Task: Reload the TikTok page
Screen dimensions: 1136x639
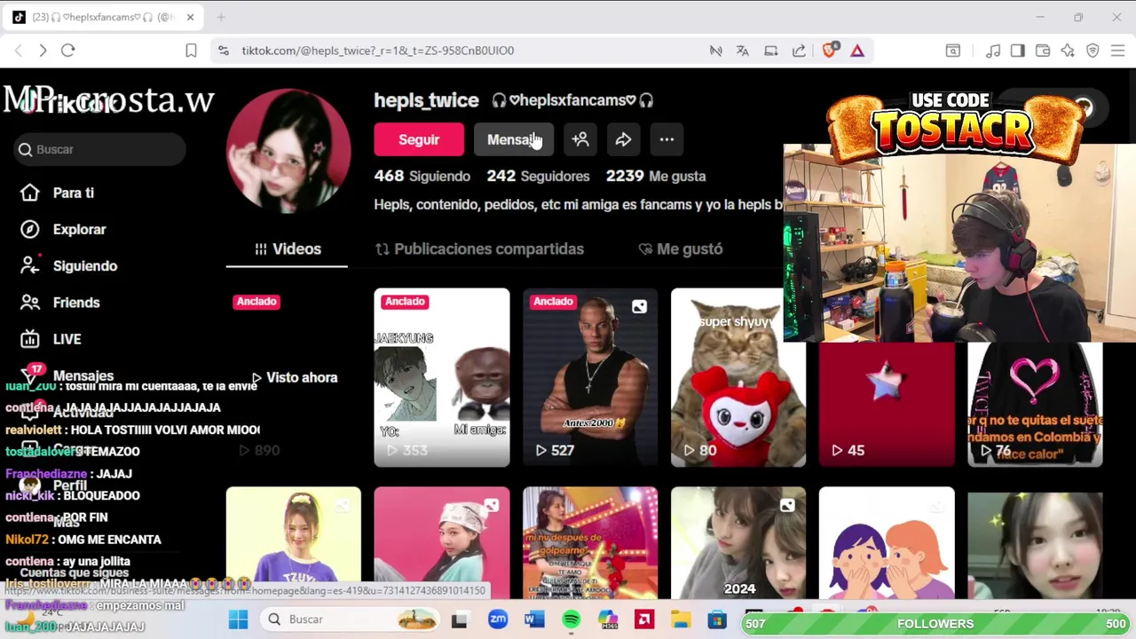Action: click(x=67, y=51)
